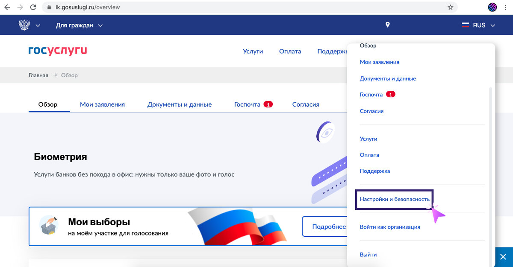Click the red badge on Госпошлина tab
Viewport: 513px width, 267px height.
tap(268, 104)
